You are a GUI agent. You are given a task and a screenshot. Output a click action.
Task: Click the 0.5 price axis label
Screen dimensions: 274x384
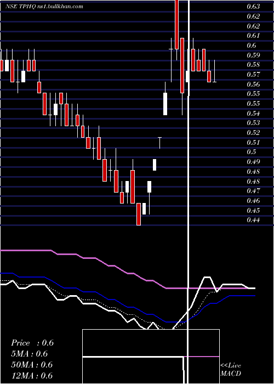[x=252, y=152]
